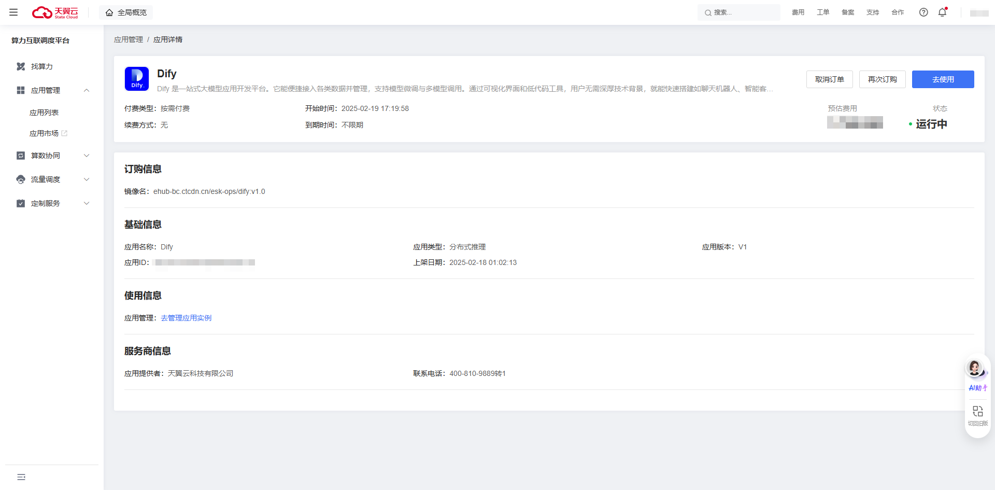This screenshot has height=490, width=995.
Task: Click the 定制服务 sidebar icon
Action: click(21, 203)
